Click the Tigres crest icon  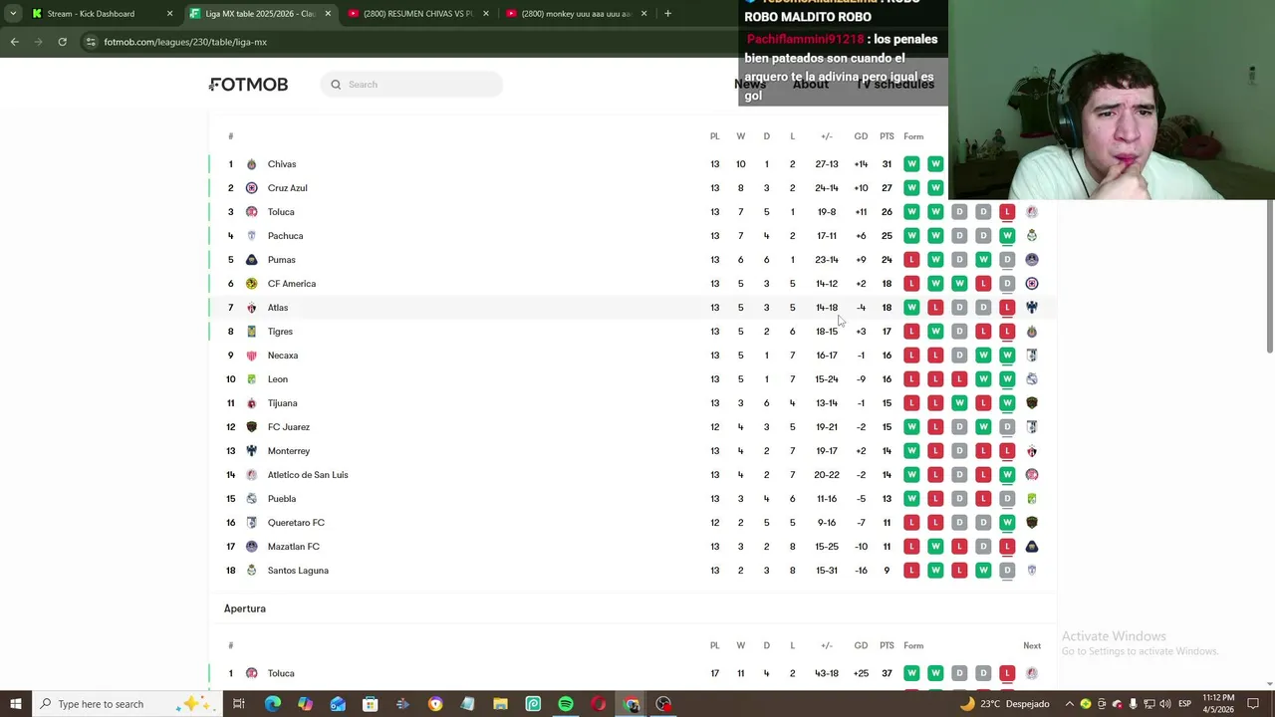pyautogui.click(x=251, y=332)
